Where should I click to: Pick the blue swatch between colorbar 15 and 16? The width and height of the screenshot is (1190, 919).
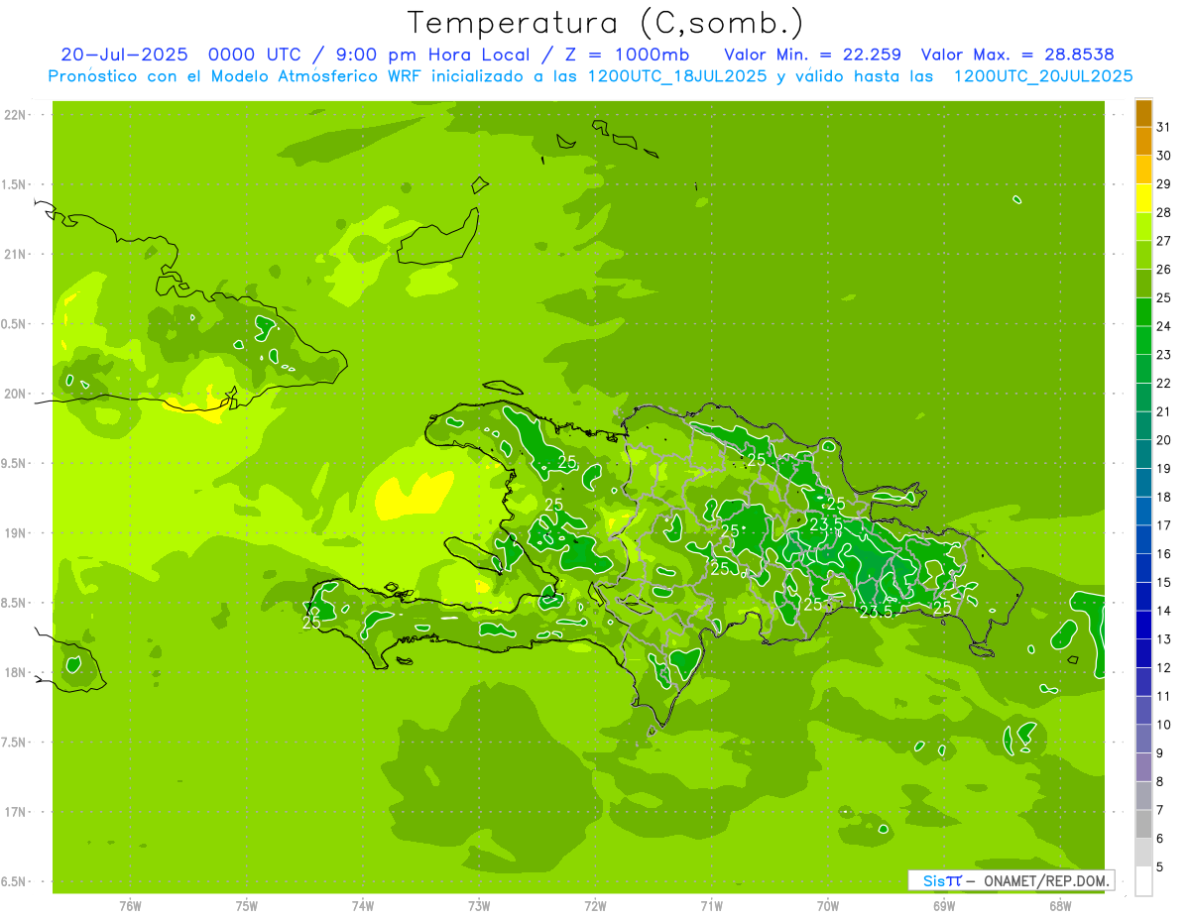coord(1144,568)
